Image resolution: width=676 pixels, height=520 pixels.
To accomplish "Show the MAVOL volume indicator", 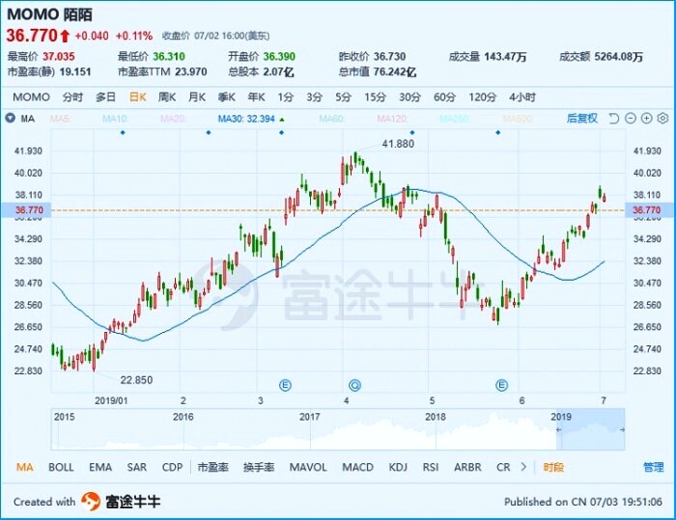I will tap(308, 467).
